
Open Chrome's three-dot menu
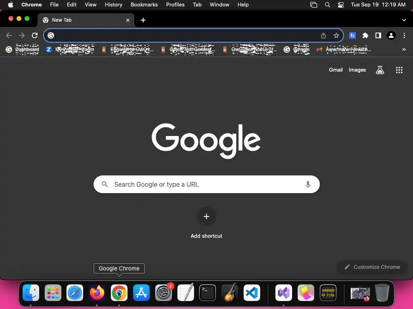[404, 35]
